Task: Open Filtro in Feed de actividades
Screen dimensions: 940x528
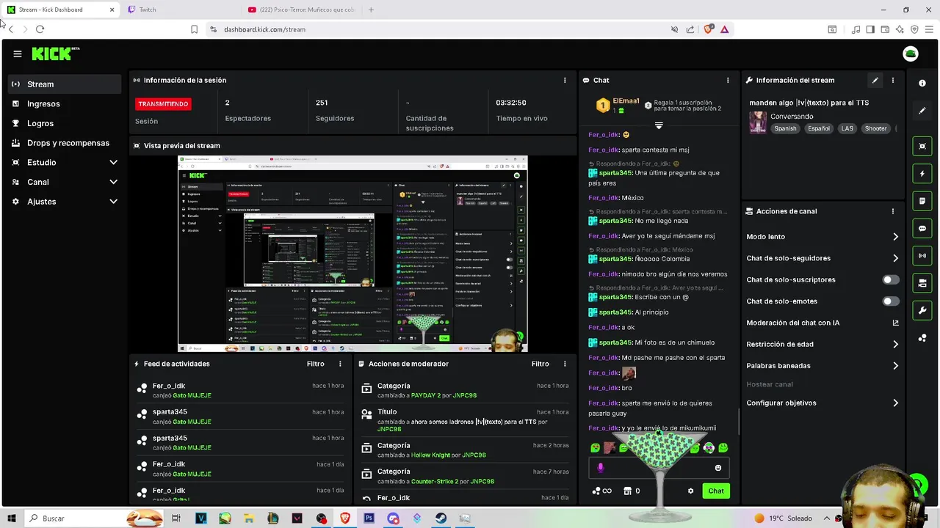Action: (315, 364)
